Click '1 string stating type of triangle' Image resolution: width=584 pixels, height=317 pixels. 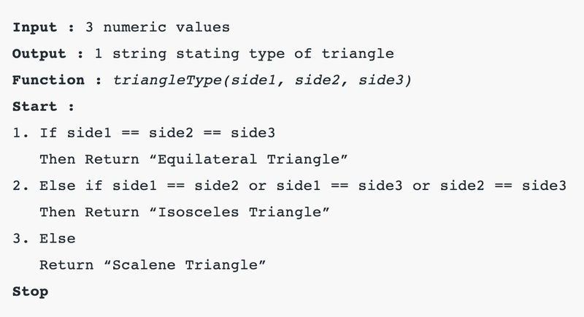[x=245, y=54]
